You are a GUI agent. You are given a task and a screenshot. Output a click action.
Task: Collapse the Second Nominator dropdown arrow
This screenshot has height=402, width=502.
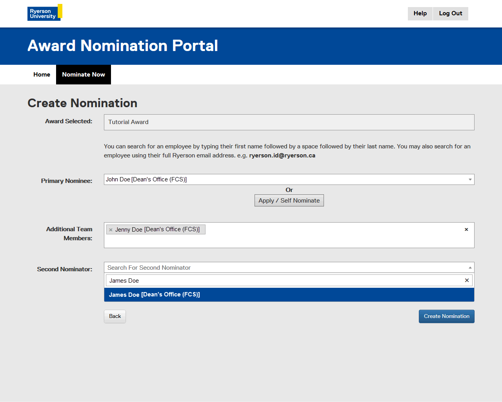click(x=470, y=268)
